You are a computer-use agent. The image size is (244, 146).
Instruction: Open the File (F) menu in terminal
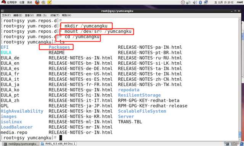pos(6,15)
